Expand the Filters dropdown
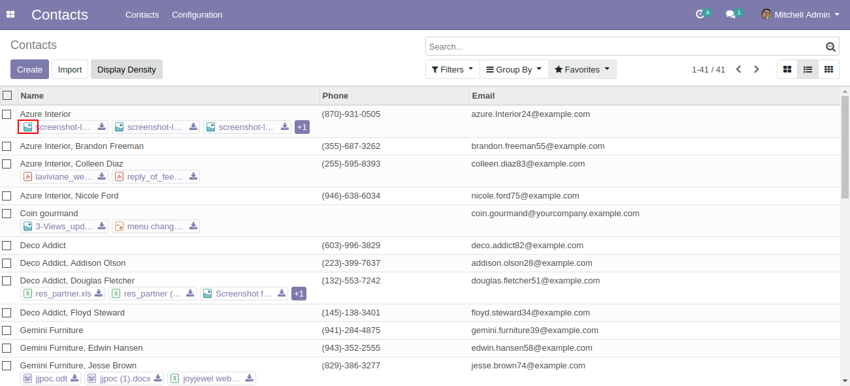850x386 pixels. coord(452,69)
